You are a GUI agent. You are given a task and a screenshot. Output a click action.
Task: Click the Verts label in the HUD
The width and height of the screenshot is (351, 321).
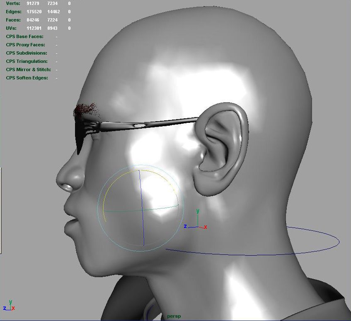click(13, 3)
